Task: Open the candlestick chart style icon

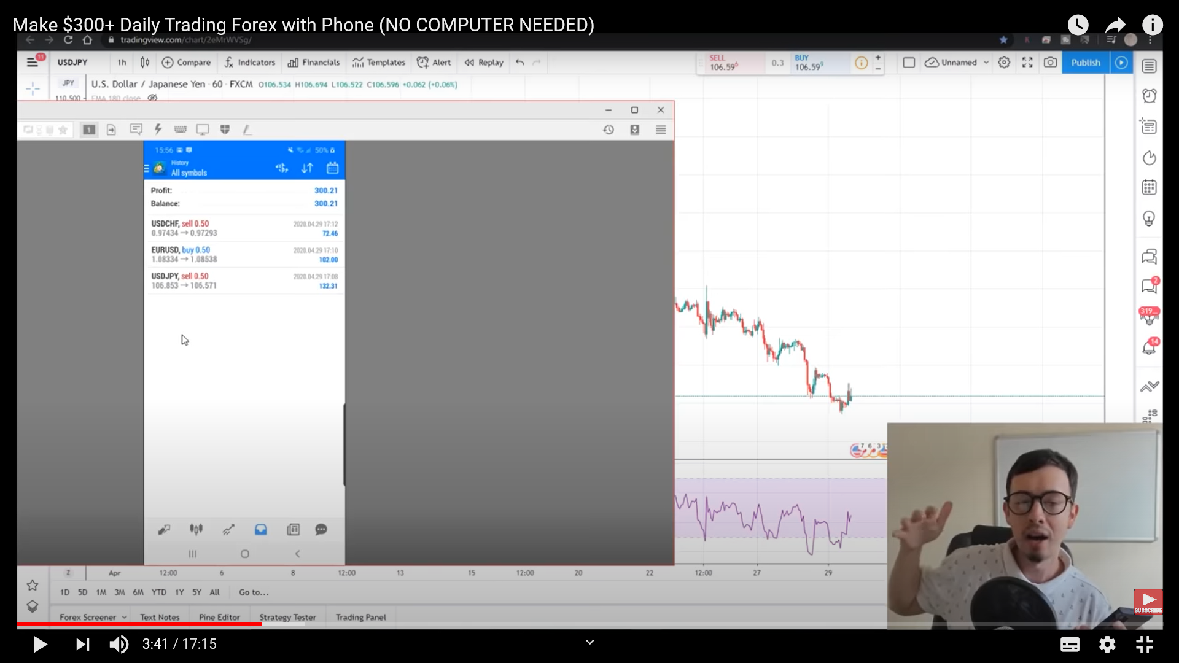Action: pyautogui.click(x=145, y=63)
